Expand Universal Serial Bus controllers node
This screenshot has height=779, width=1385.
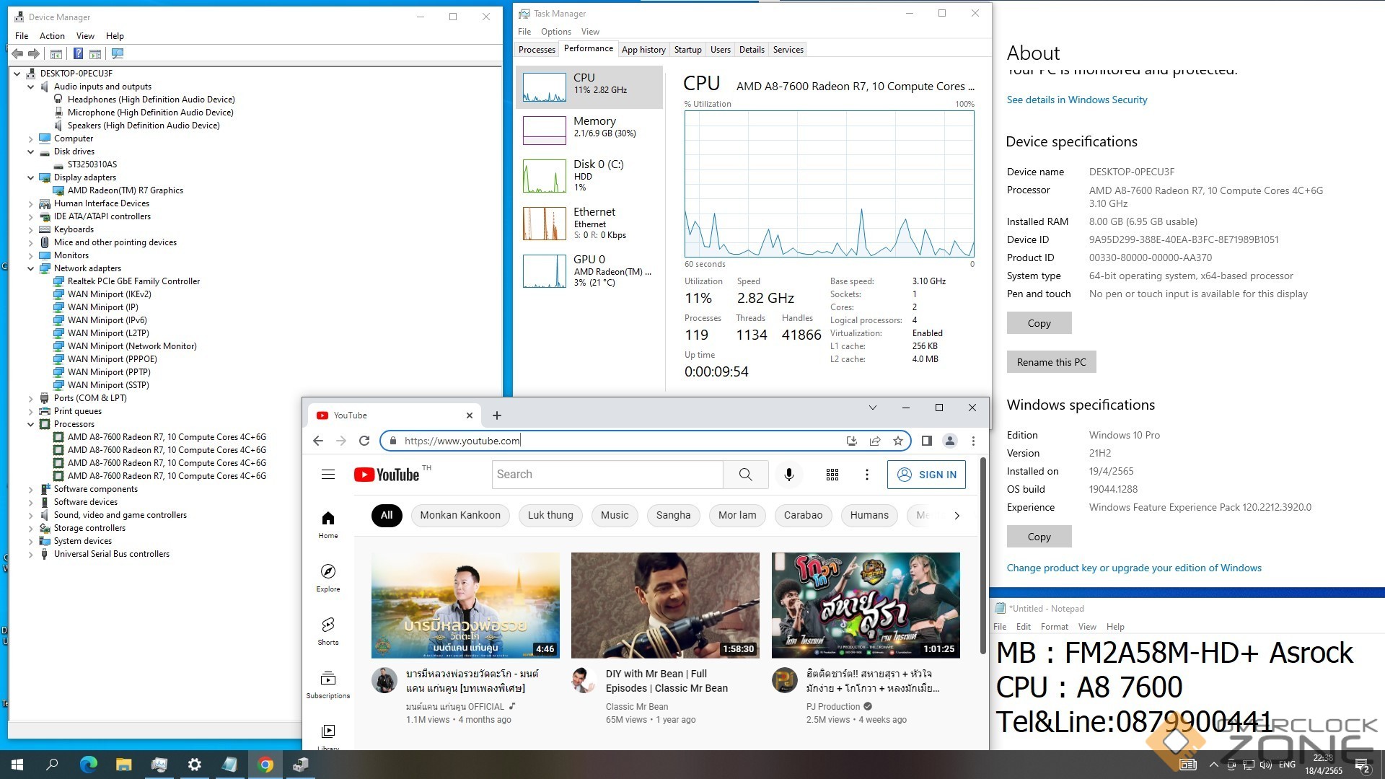pos(31,554)
